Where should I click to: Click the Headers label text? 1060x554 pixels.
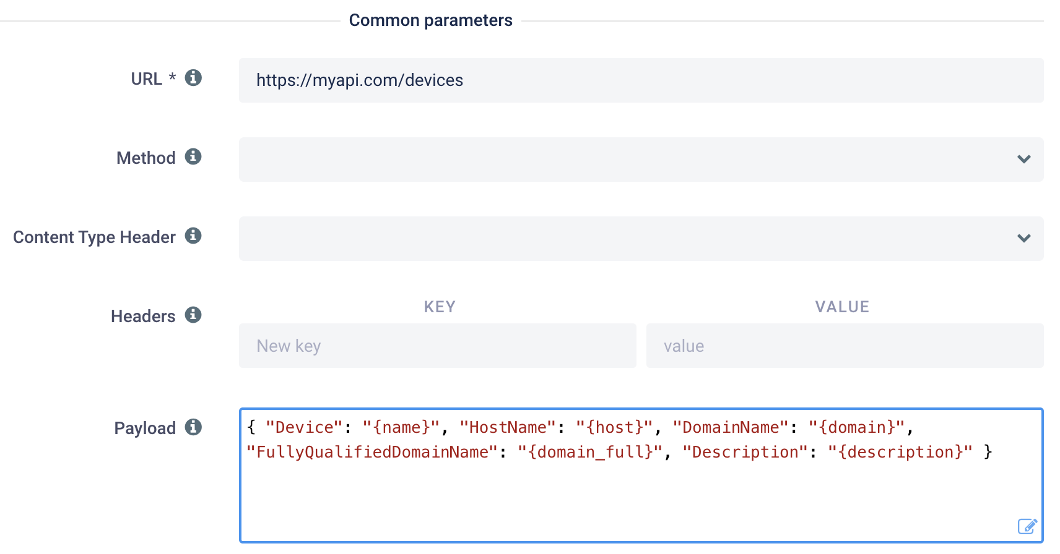coord(143,317)
